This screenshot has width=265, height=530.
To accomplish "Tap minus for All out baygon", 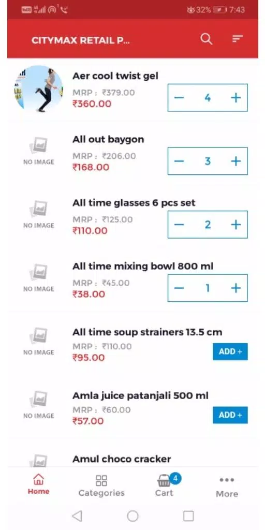I will (179, 161).
